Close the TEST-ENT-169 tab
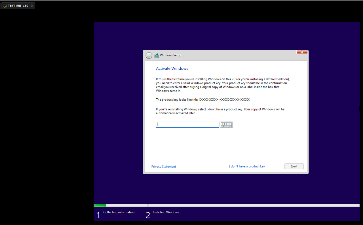The height and width of the screenshot is (225, 363). click(x=32, y=6)
